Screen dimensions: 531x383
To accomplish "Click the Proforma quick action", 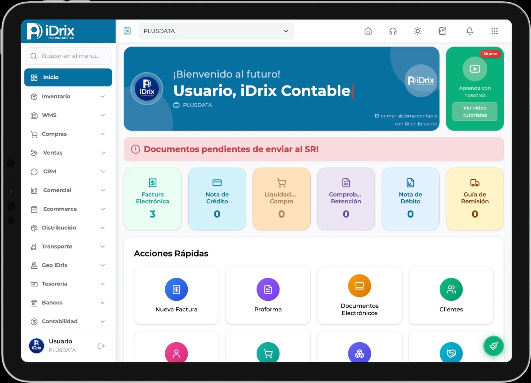I will click(x=268, y=295).
